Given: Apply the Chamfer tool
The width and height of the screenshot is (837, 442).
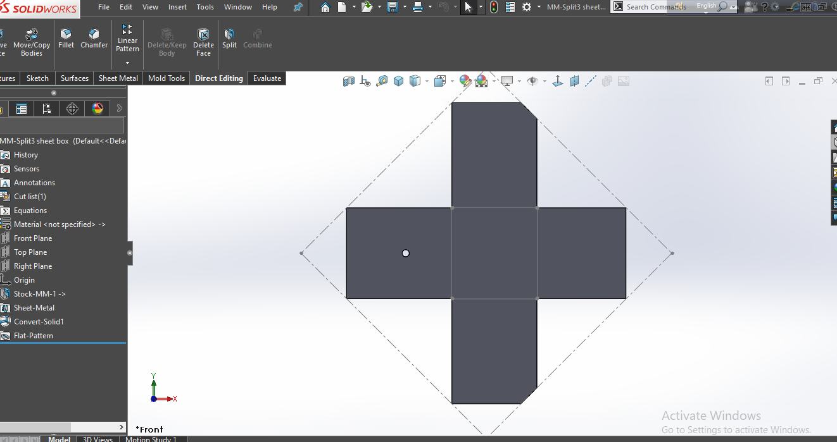Looking at the screenshot, I should [x=94, y=38].
